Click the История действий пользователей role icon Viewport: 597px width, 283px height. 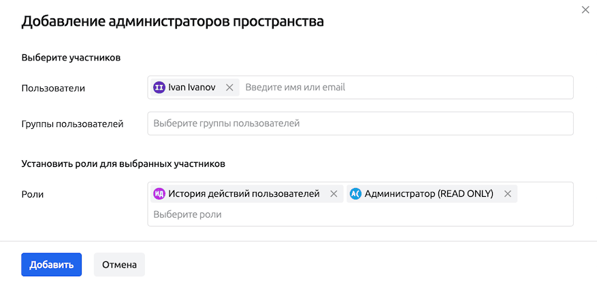coord(159,193)
